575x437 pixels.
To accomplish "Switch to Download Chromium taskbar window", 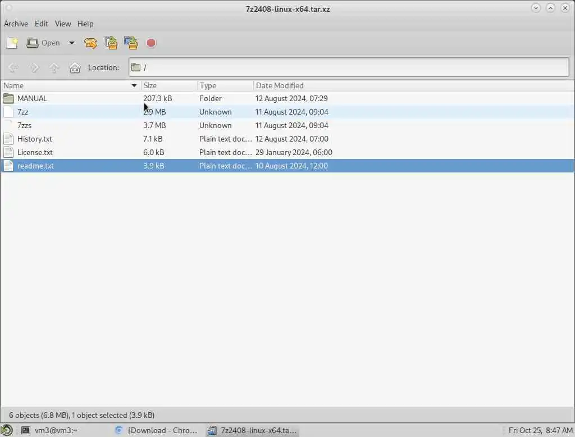I will [x=156, y=430].
